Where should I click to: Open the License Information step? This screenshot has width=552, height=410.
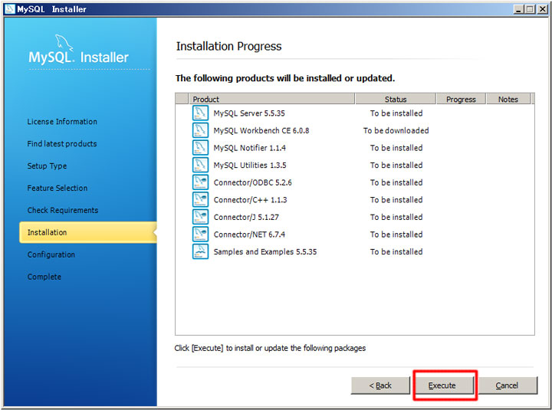(62, 121)
